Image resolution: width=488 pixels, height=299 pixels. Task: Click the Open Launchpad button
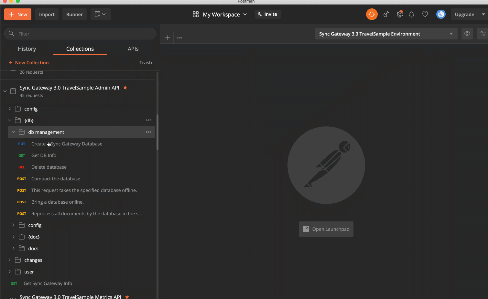point(326,229)
